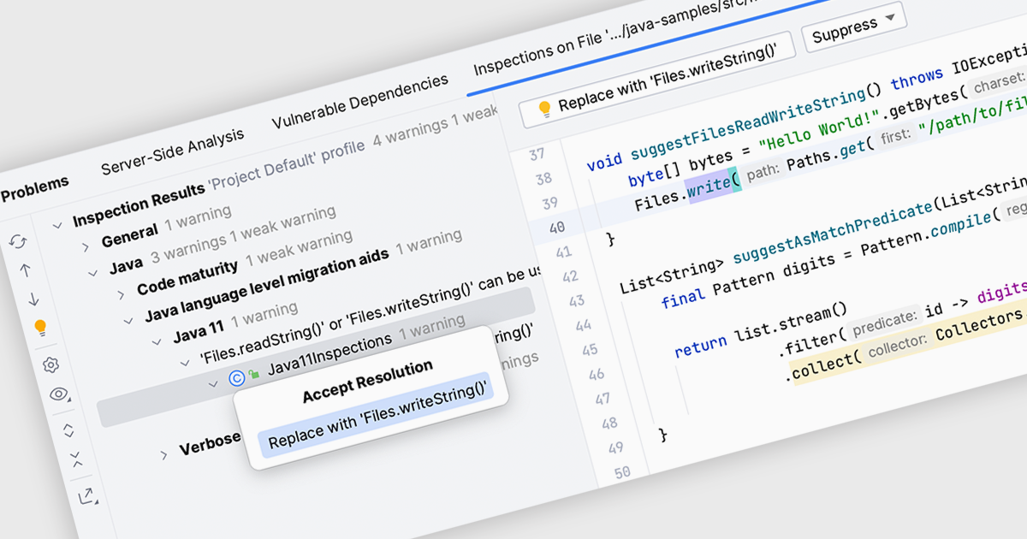Click the Expand All icon in sidebar
The width and height of the screenshot is (1027, 539).
tap(69, 430)
